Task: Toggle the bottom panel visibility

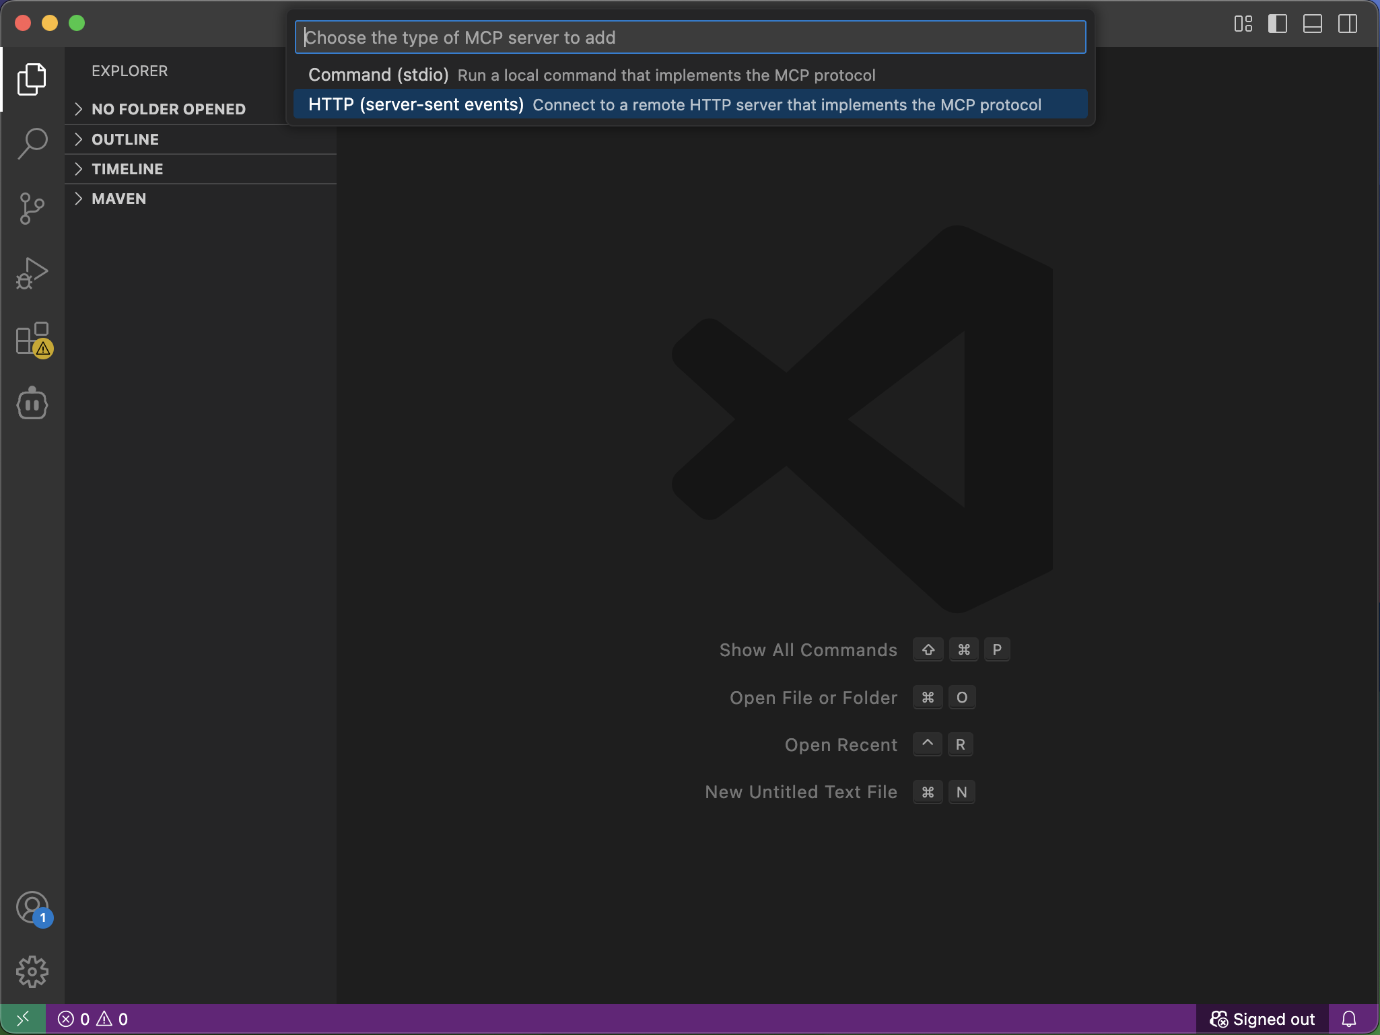Action: [x=1312, y=24]
